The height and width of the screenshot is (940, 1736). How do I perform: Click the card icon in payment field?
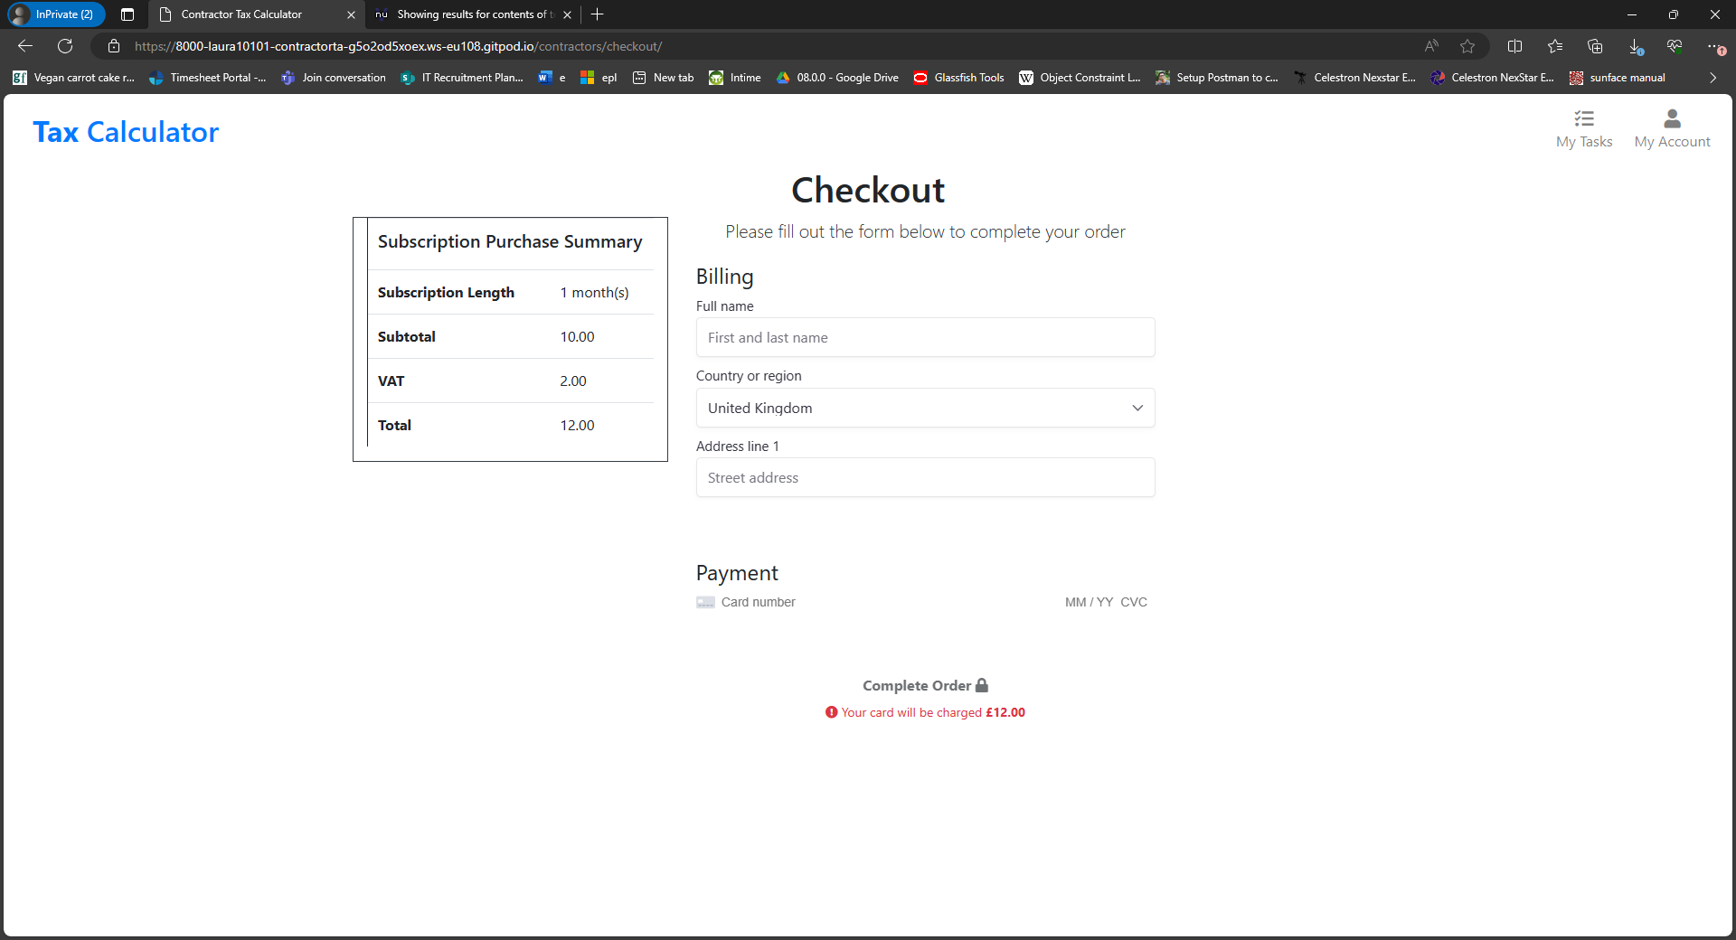705,602
